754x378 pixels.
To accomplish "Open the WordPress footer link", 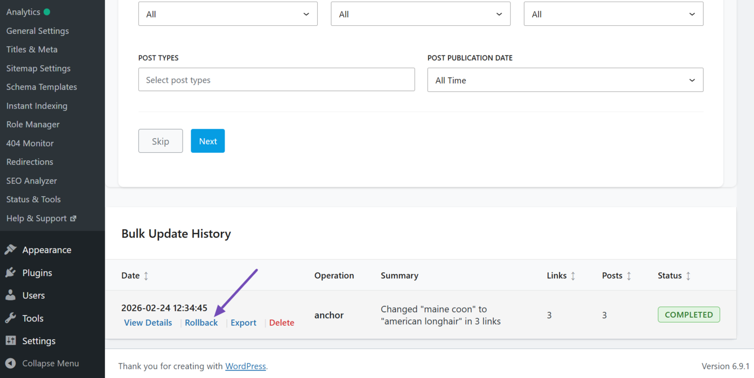I will (x=246, y=366).
